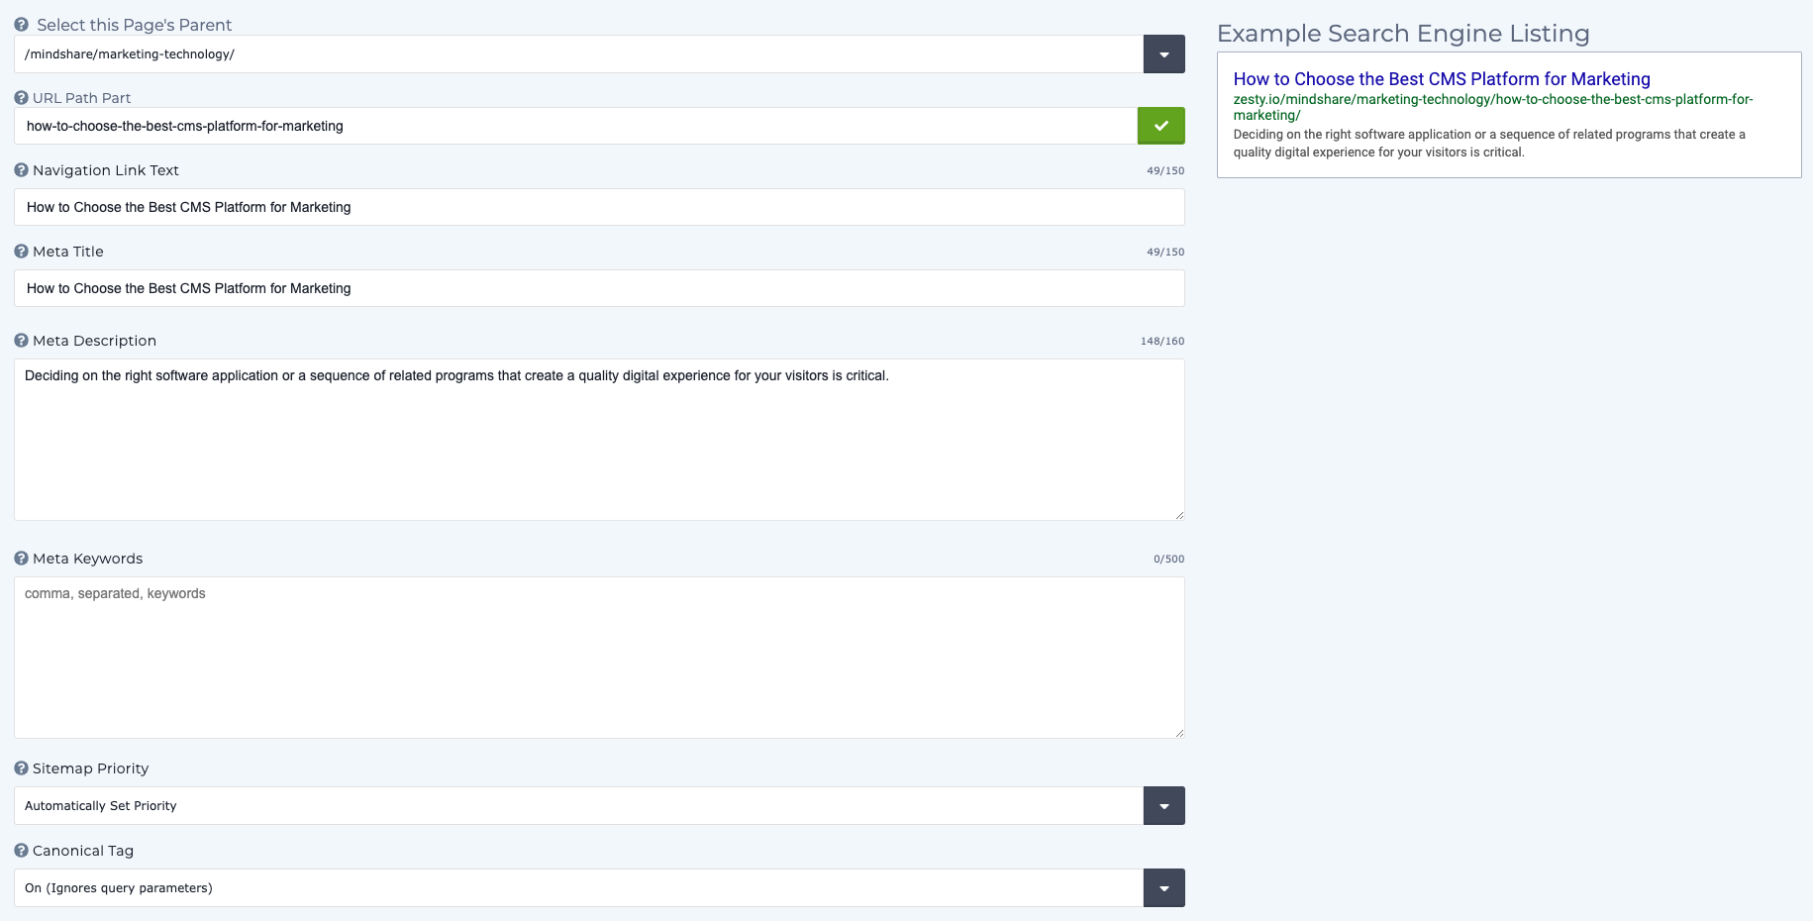
Task: Click the Canonical Tag label
Action: click(83, 851)
